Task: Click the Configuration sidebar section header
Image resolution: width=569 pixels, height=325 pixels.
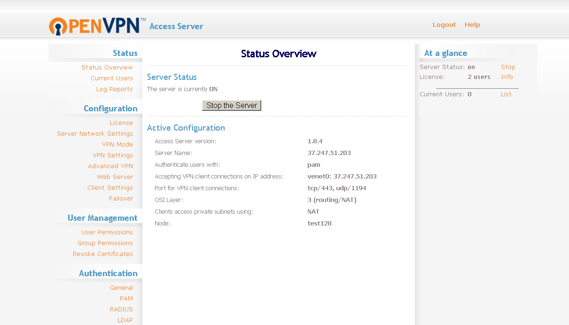Action: click(x=110, y=108)
